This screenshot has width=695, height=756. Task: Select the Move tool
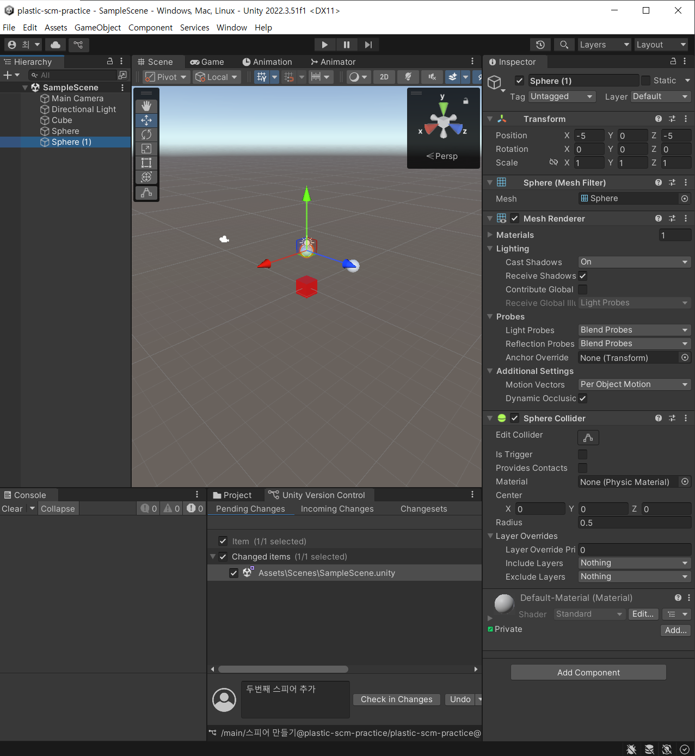pos(146,120)
